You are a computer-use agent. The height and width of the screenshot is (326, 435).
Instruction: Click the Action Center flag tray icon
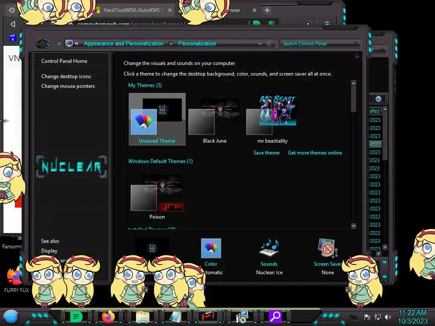(x=367, y=317)
